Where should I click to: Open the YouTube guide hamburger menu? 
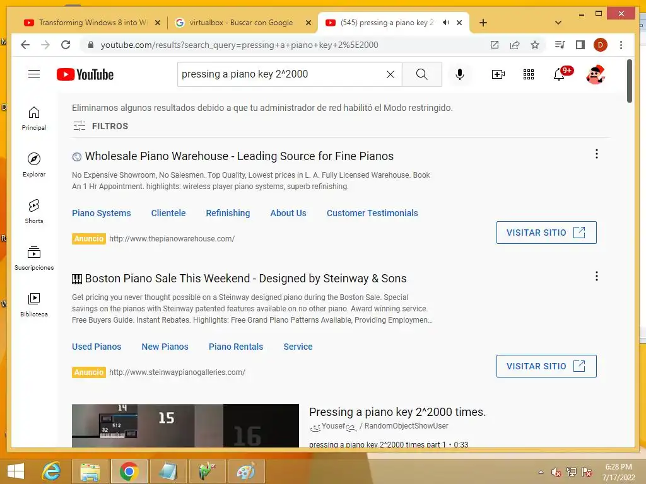34,74
